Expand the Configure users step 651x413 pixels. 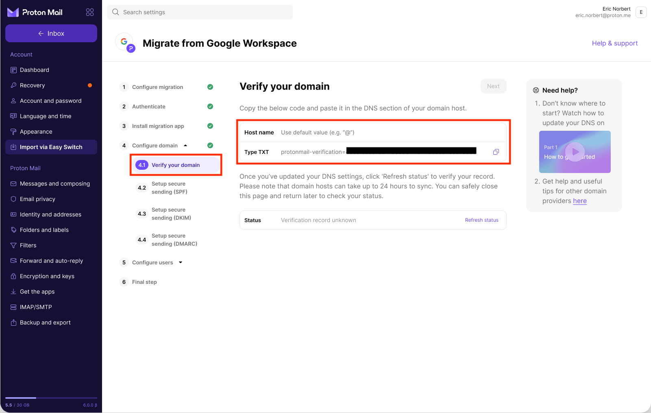coord(181,262)
